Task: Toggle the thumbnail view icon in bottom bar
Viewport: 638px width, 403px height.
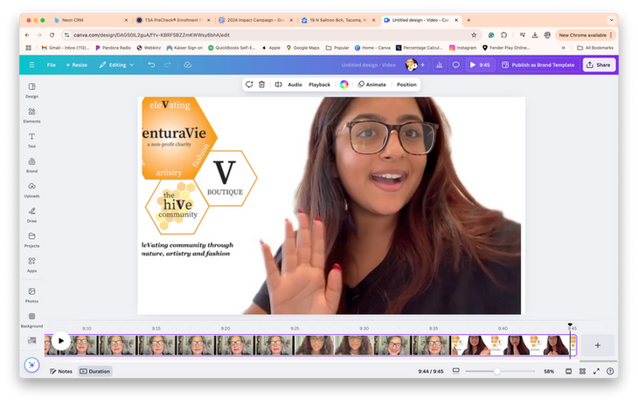Action: click(568, 372)
